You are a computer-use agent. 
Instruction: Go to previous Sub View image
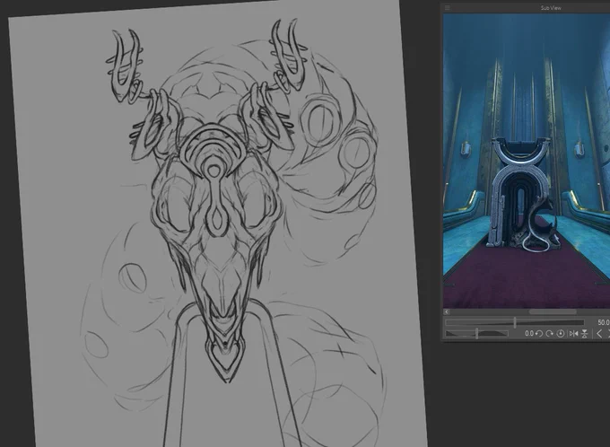(599, 334)
